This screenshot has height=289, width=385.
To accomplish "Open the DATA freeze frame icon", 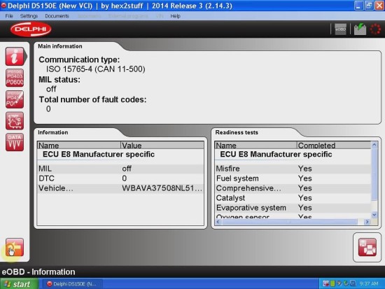I will (15, 142).
